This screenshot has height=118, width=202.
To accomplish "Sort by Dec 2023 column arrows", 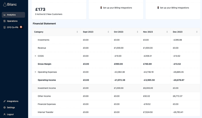I will 197,32.
